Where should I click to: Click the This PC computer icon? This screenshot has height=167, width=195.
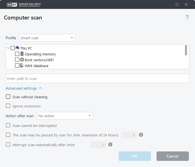pyautogui.click(x=17, y=48)
